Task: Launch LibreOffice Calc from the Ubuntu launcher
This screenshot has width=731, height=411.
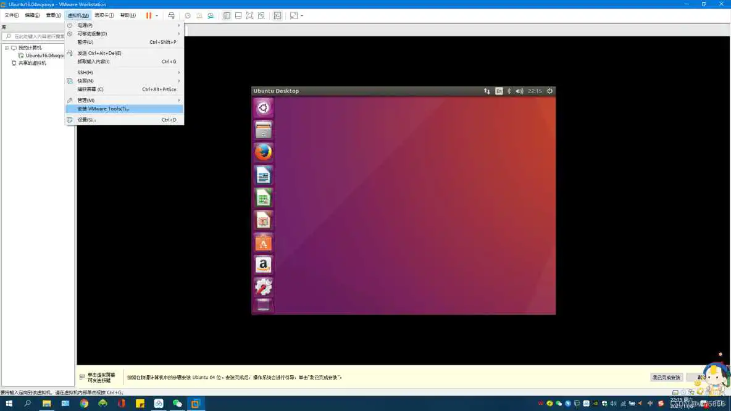Action: [264, 197]
